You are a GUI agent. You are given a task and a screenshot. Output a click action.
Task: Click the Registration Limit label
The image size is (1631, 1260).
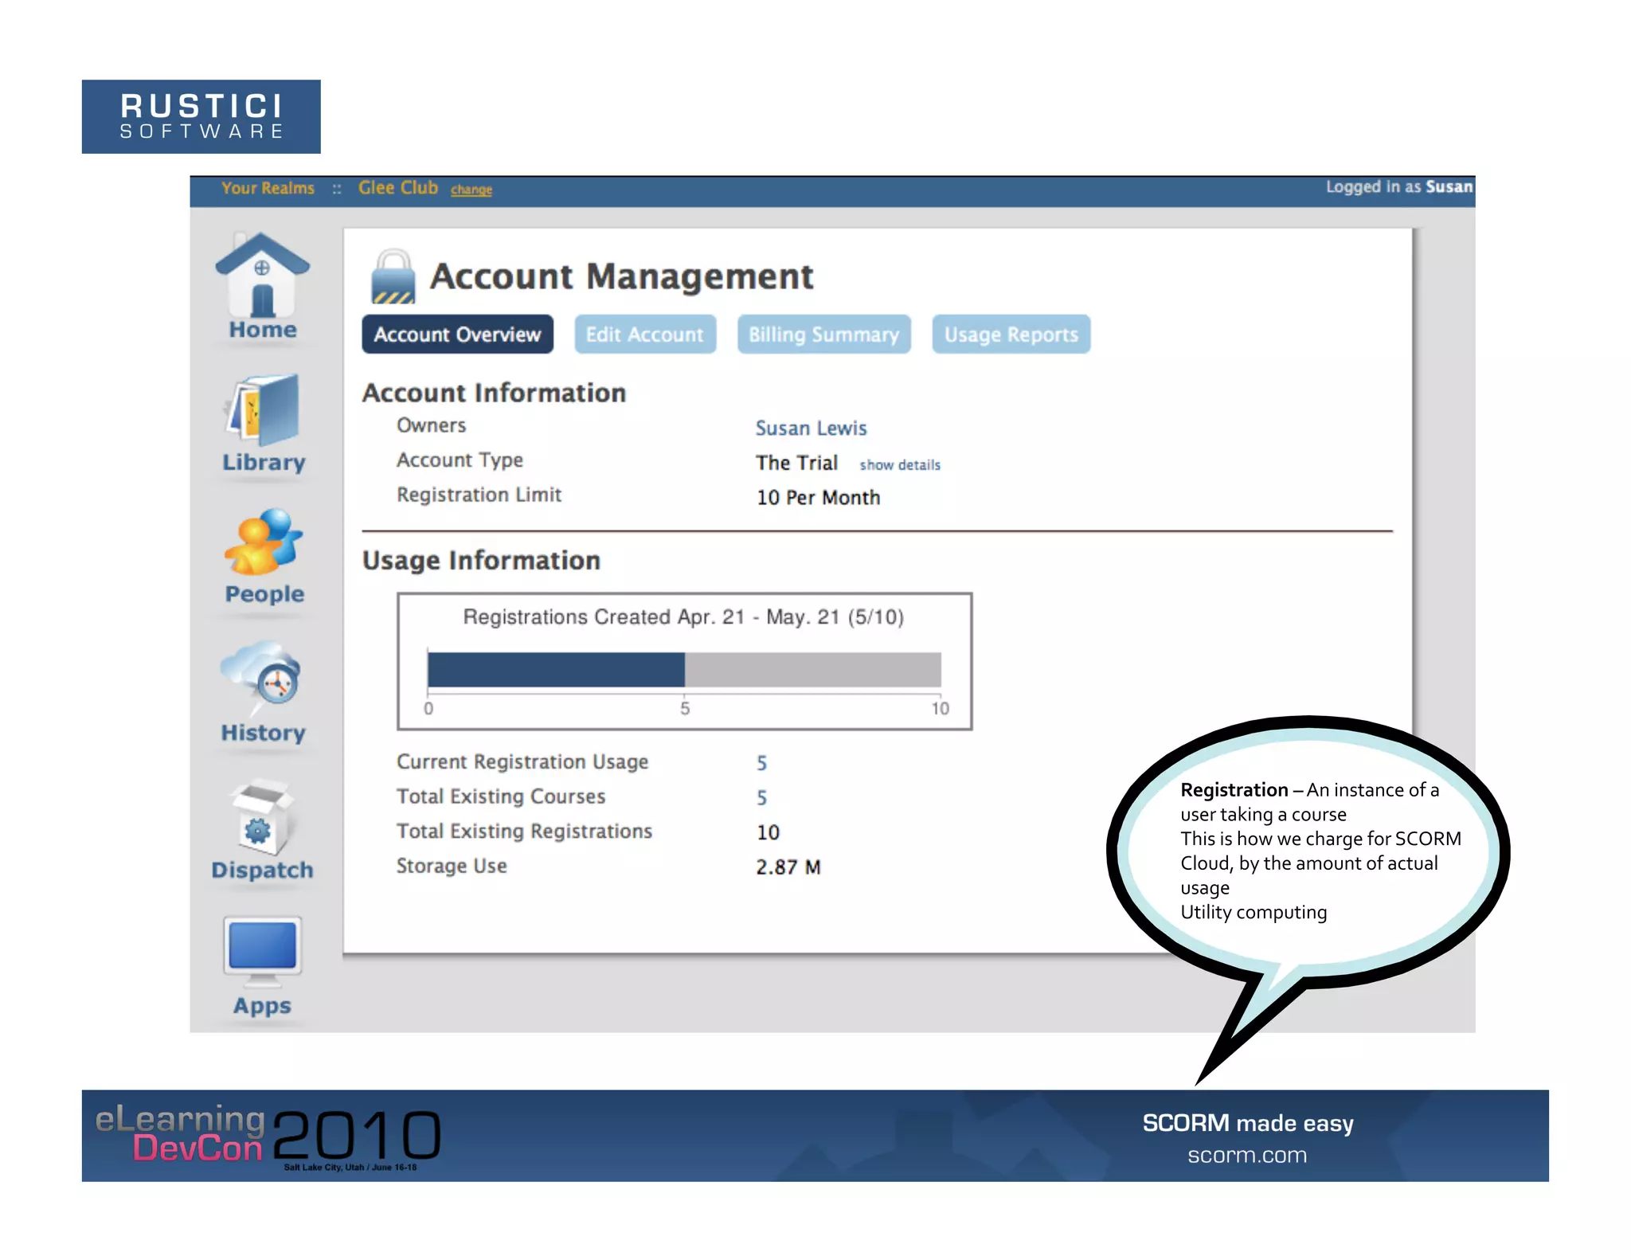pyautogui.click(x=479, y=495)
